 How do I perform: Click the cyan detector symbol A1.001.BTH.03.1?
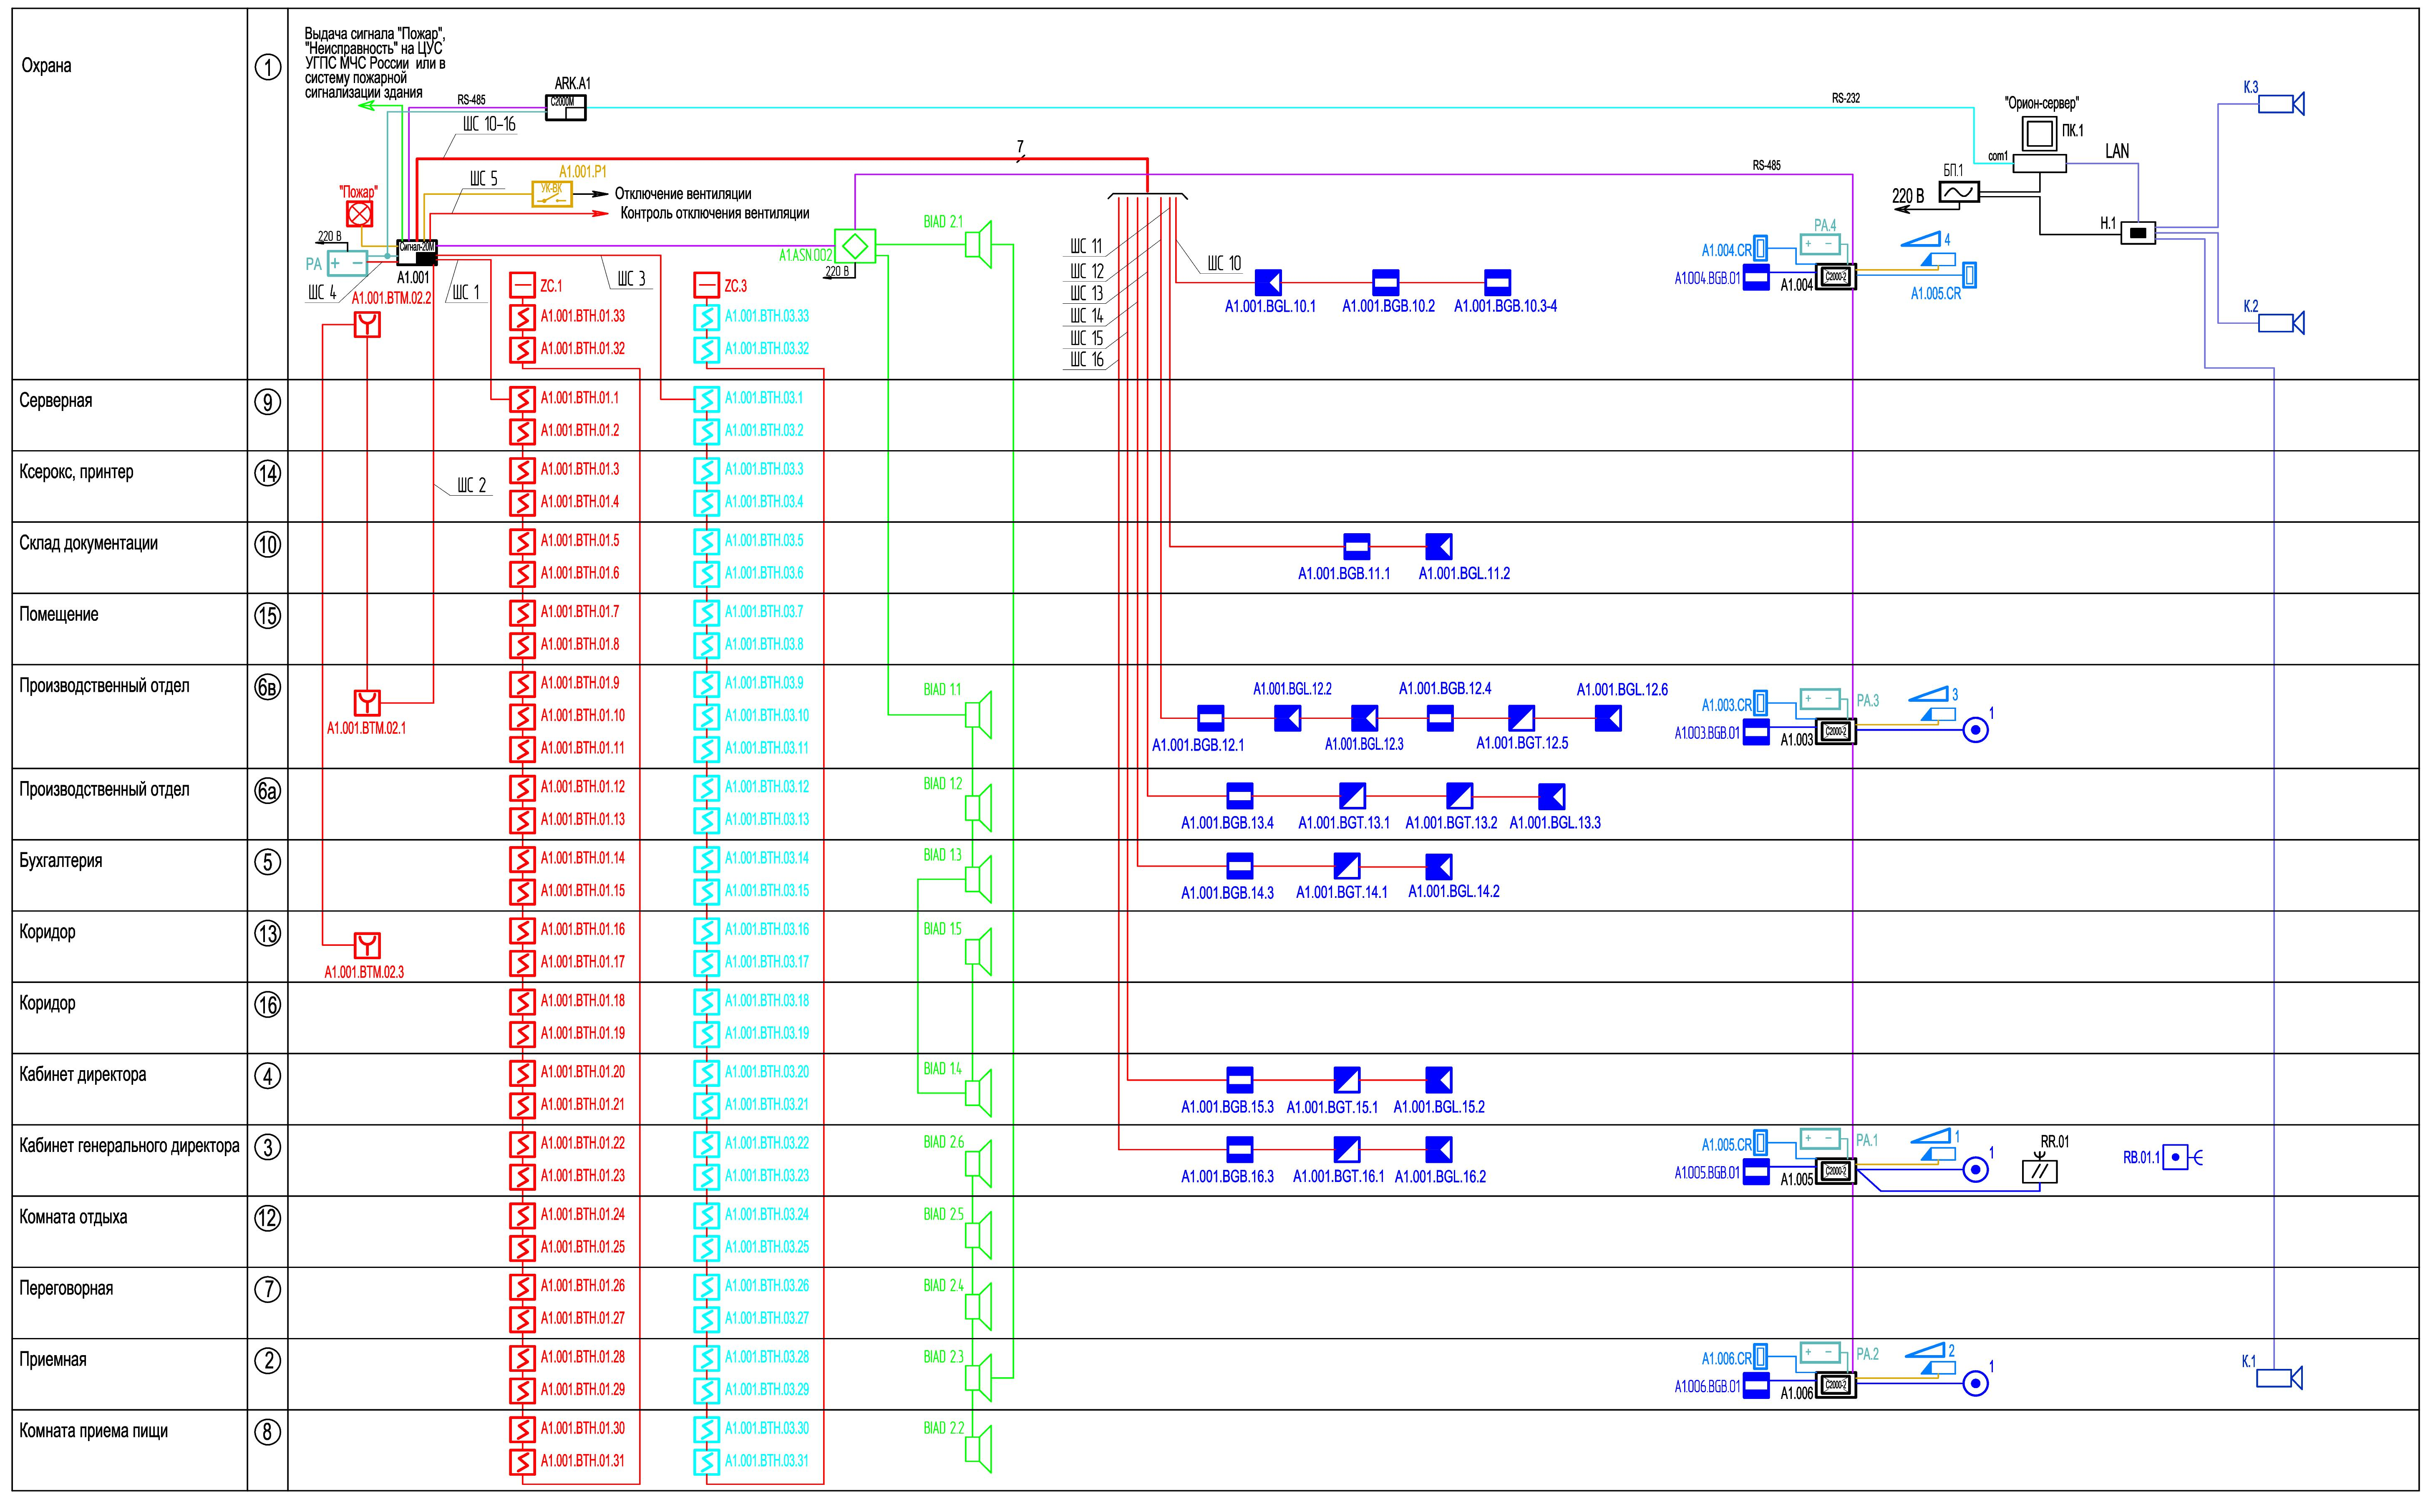click(x=707, y=399)
